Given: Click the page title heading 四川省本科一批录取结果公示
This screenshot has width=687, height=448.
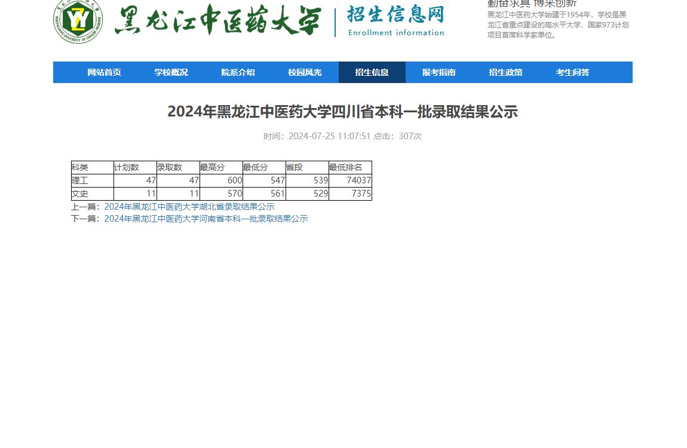Looking at the screenshot, I should point(342,112).
